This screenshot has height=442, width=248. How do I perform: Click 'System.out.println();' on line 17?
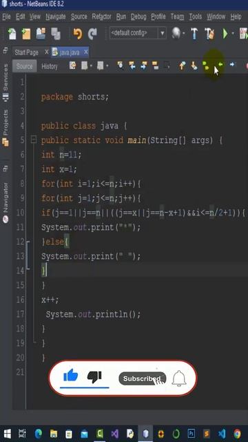[x=93, y=314]
